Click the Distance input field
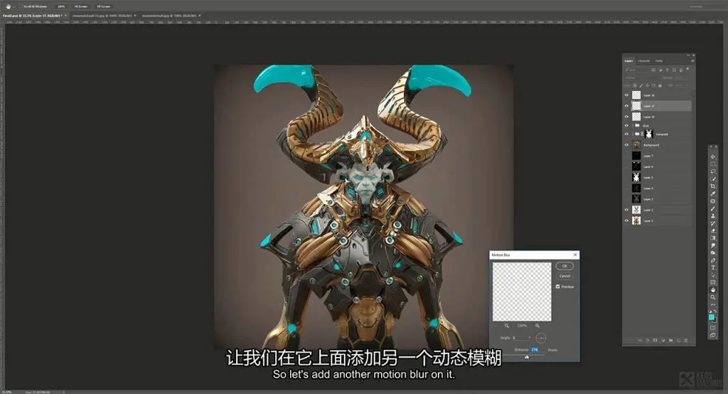This screenshot has height=394, width=728. 537,349
